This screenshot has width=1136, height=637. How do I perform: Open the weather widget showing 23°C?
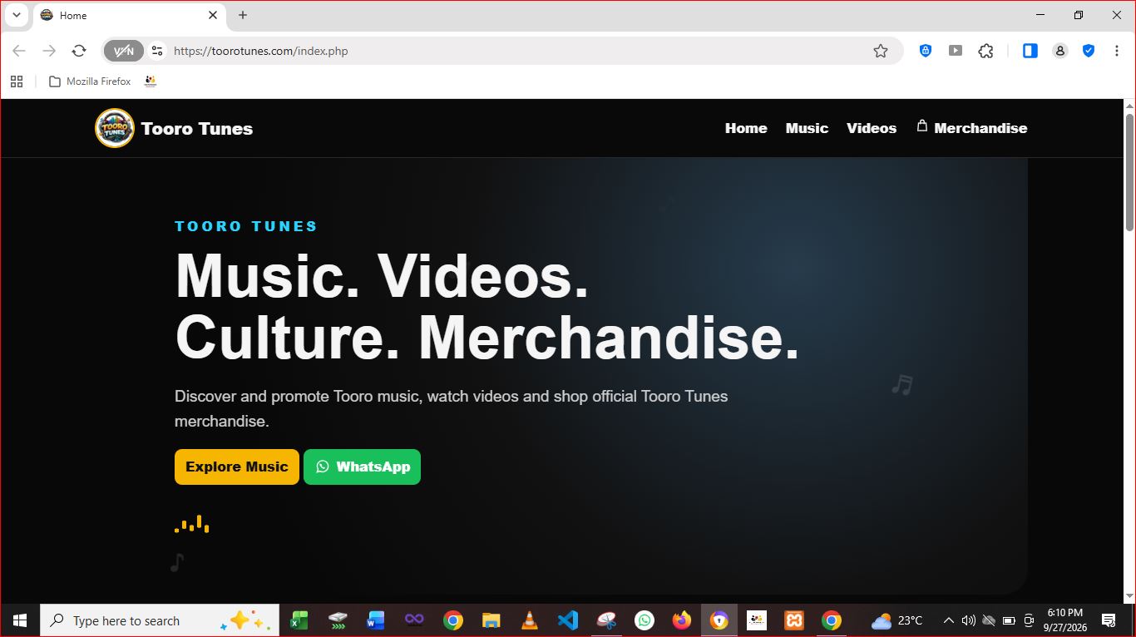coord(896,620)
